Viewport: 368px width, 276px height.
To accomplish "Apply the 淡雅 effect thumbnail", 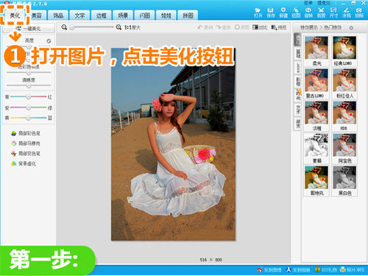I will 316,113.
